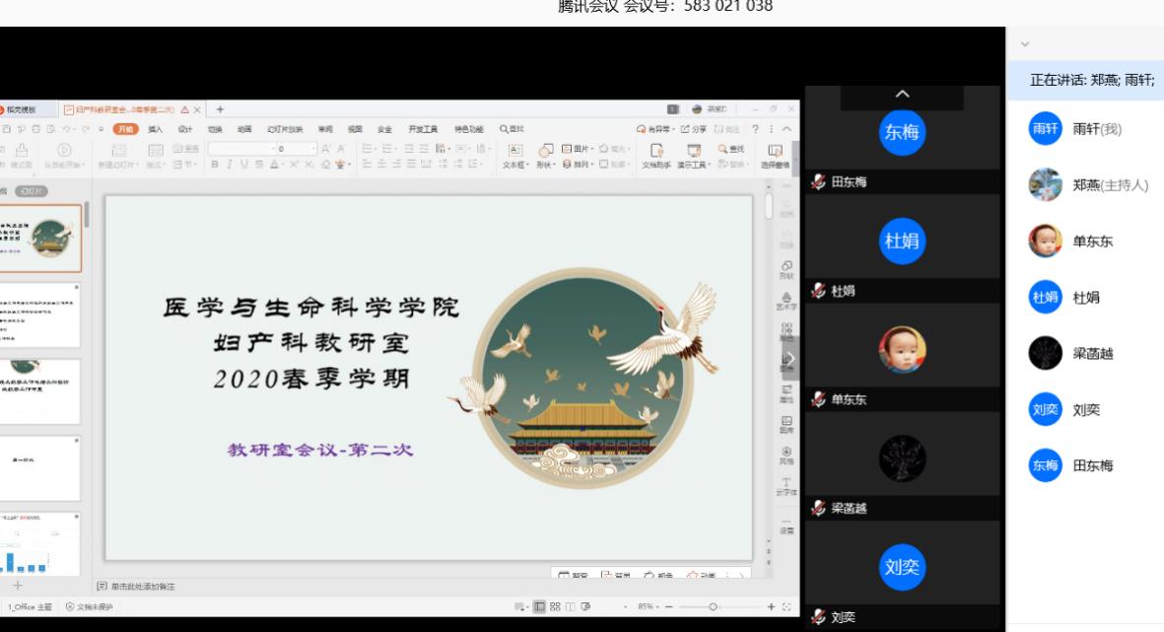Screen dimensions: 1164x632
Task: Open the search (查找) box in menu bar
Action: pos(513,129)
